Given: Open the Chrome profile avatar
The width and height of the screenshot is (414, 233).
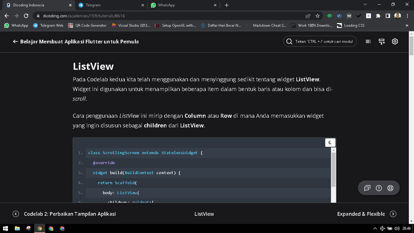Looking at the screenshot, I should tap(398, 16).
